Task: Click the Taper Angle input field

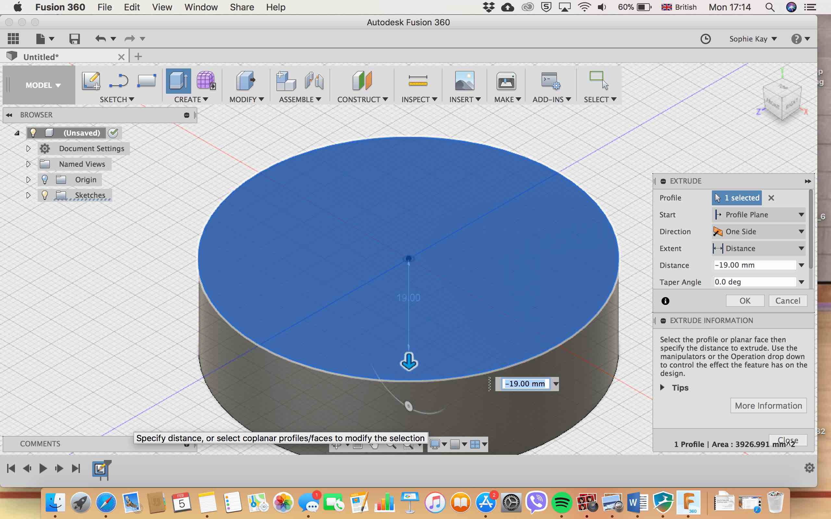Action: 754,282
